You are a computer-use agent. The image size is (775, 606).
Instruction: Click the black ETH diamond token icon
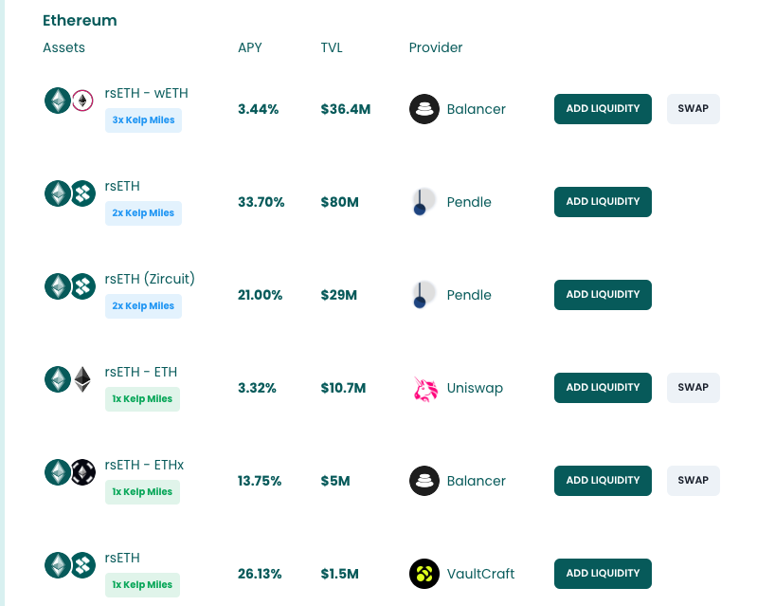coord(82,379)
